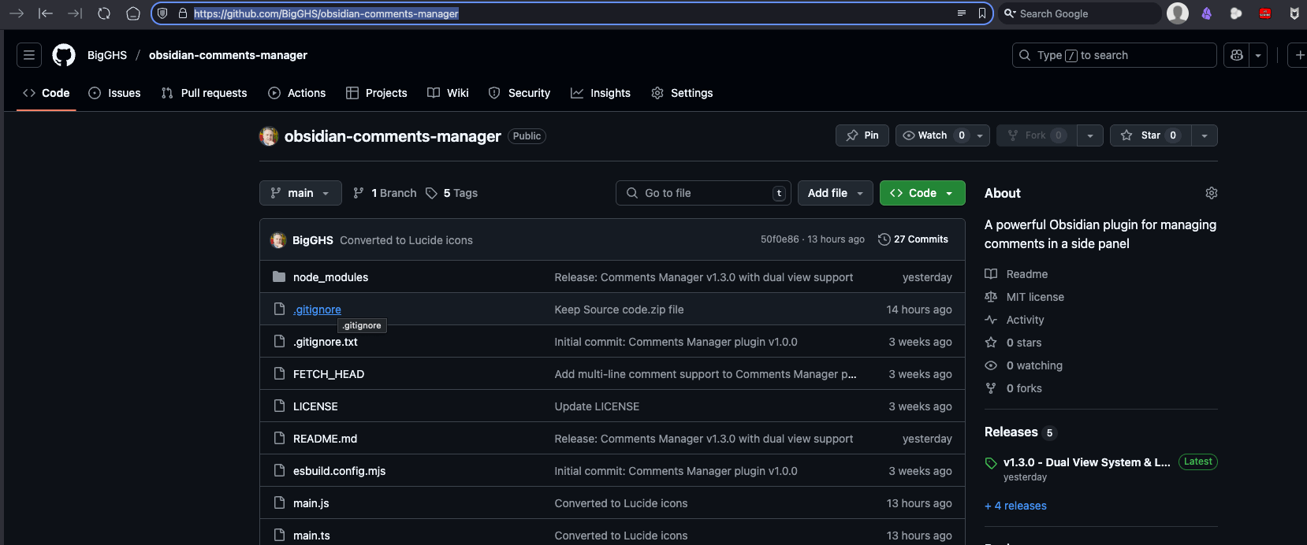1307x545 pixels.
Task: Star the repository
Action: click(1150, 135)
